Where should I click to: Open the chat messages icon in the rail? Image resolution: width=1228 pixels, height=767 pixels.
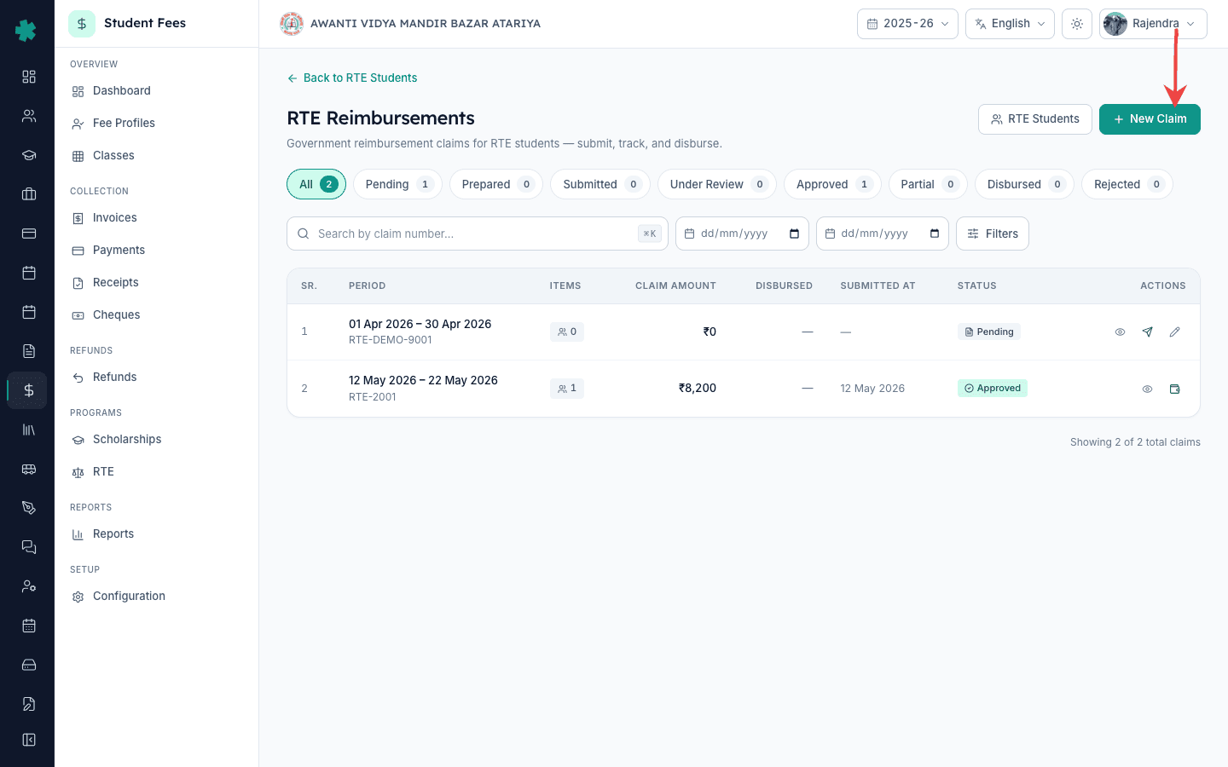click(x=29, y=547)
